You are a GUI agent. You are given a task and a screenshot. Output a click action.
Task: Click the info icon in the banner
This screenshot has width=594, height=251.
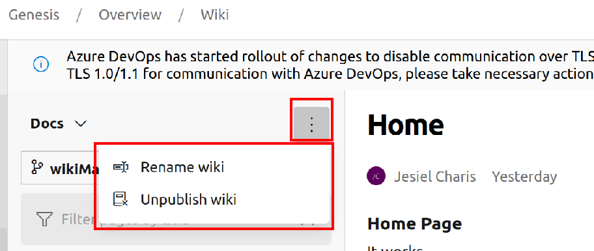(x=41, y=65)
